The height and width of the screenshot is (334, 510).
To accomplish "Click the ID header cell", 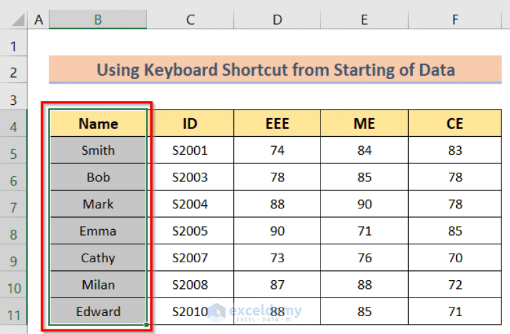I will [190, 124].
